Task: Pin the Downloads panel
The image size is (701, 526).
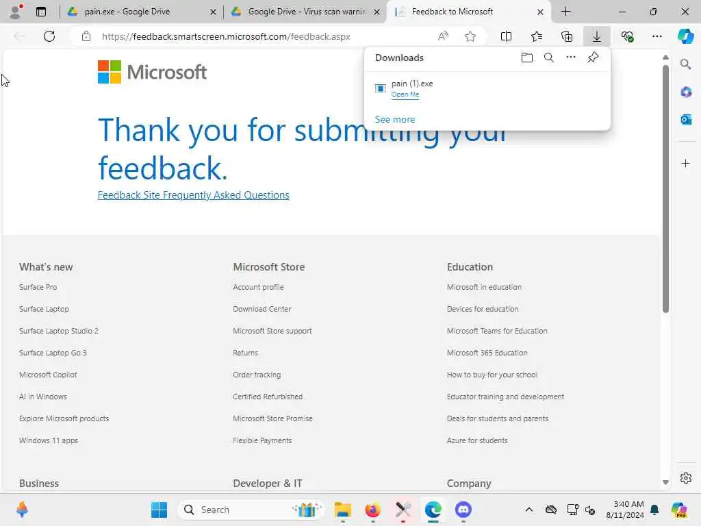Action: pos(593,58)
